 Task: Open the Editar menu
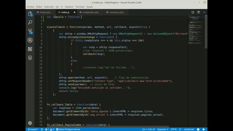pos(39,7)
